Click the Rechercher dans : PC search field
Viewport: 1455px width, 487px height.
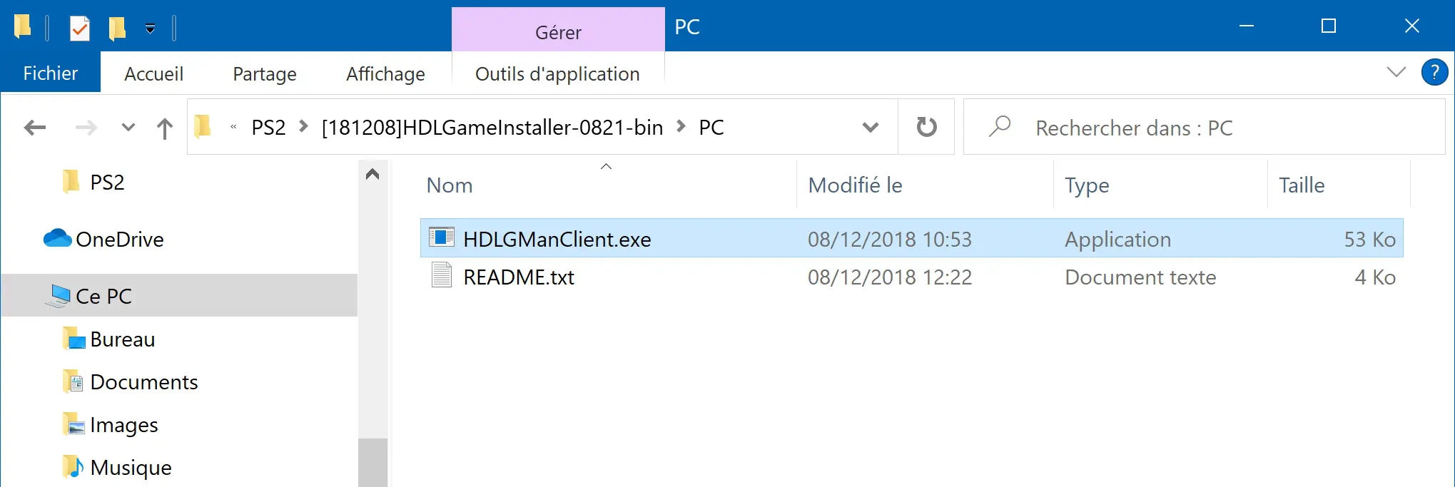pos(1205,128)
